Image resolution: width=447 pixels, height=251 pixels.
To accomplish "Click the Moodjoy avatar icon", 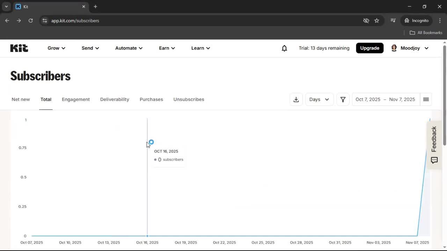I will (x=394, y=48).
